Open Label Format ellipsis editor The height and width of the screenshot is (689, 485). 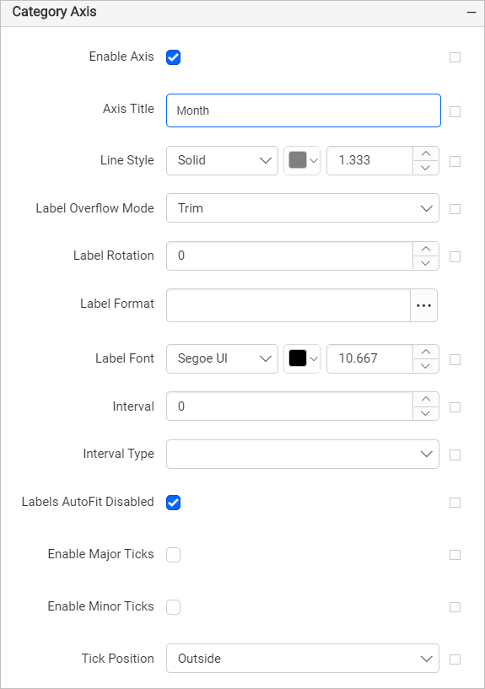(x=423, y=305)
